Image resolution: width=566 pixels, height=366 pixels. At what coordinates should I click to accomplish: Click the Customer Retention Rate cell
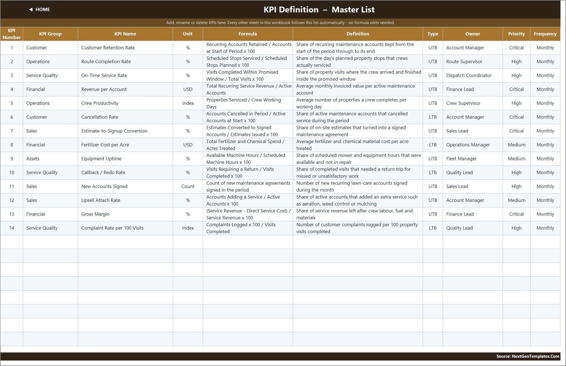125,48
